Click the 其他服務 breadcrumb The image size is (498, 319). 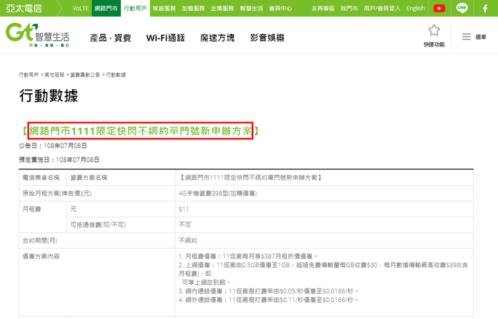(55, 75)
